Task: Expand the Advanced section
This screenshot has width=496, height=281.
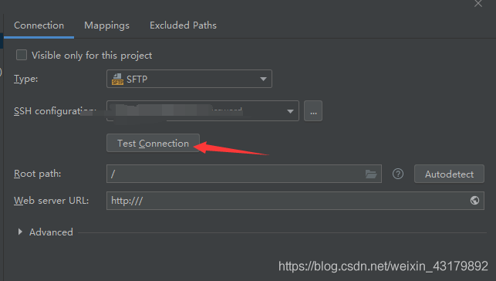Action: point(20,232)
